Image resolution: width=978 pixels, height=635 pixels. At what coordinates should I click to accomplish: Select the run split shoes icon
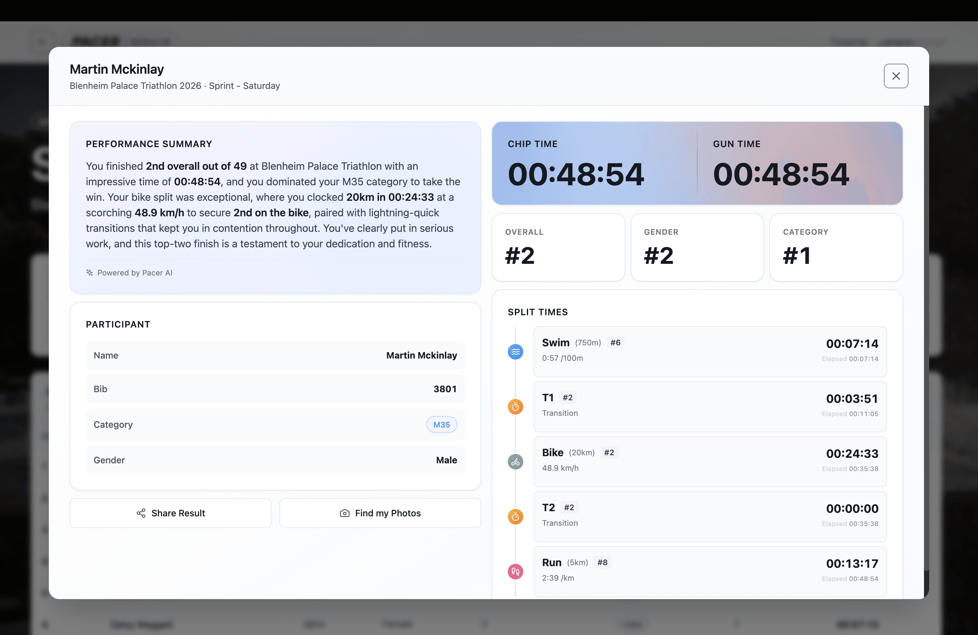(515, 571)
